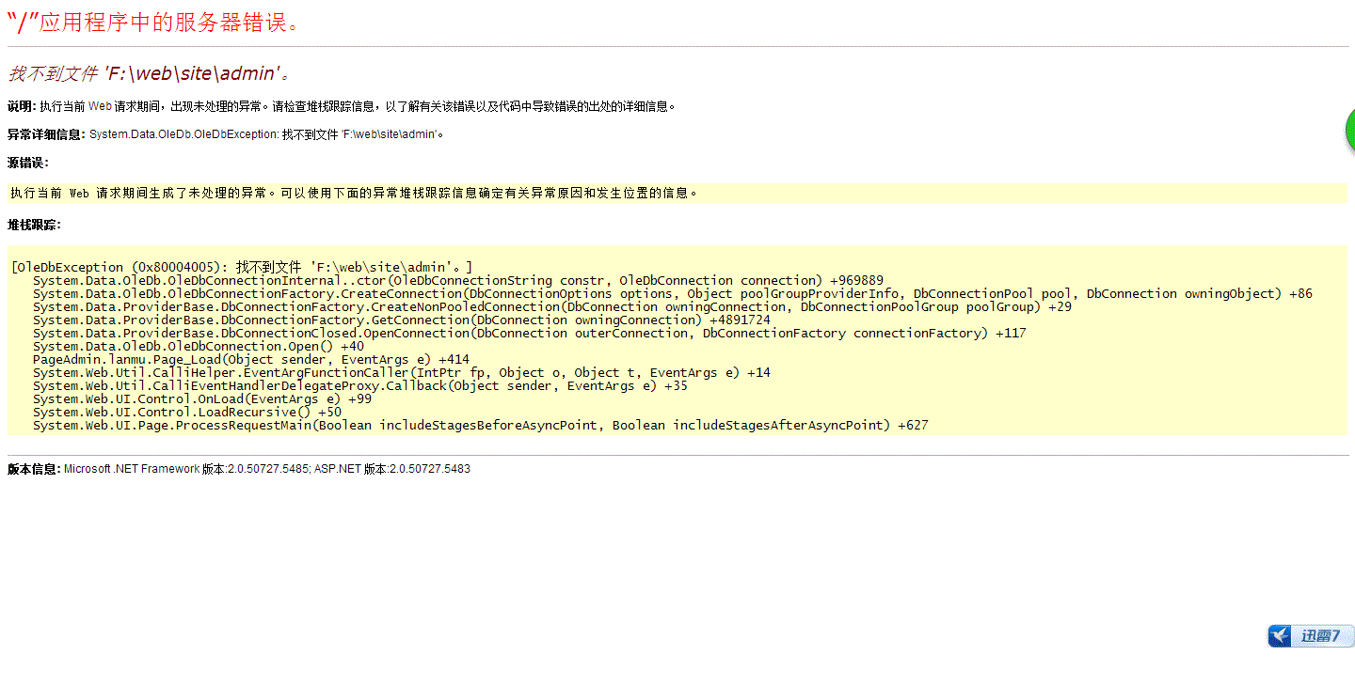The height and width of the screenshot is (687, 1355).
Task: Click the Thunder bird logo icon
Action: tap(1281, 636)
